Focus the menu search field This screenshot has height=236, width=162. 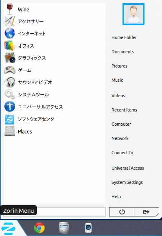[x=55, y=212]
